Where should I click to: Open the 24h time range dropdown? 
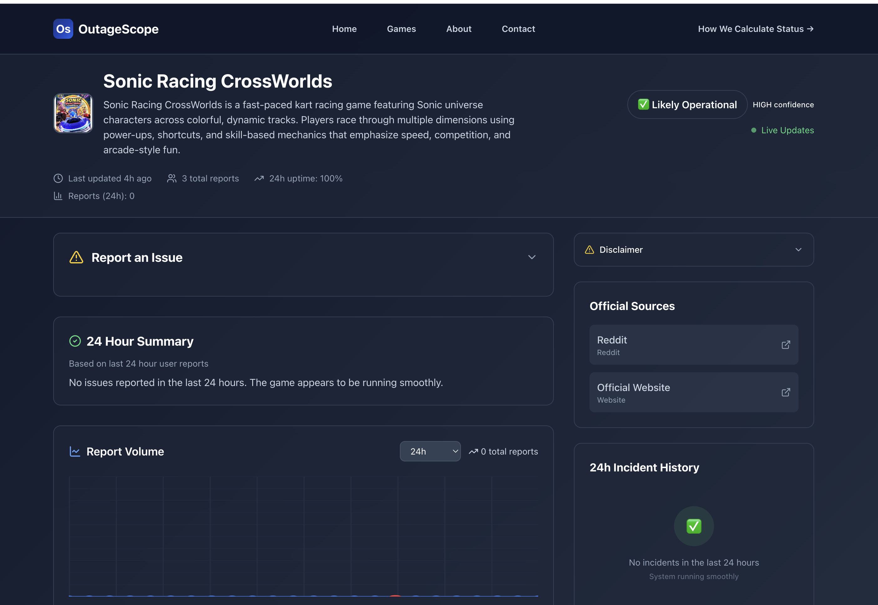coord(430,451)
